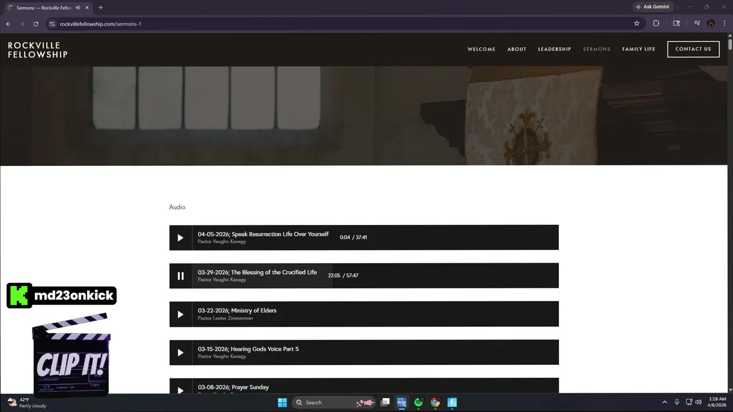Click the microphone icon in system tray

(x=677, y=402)
